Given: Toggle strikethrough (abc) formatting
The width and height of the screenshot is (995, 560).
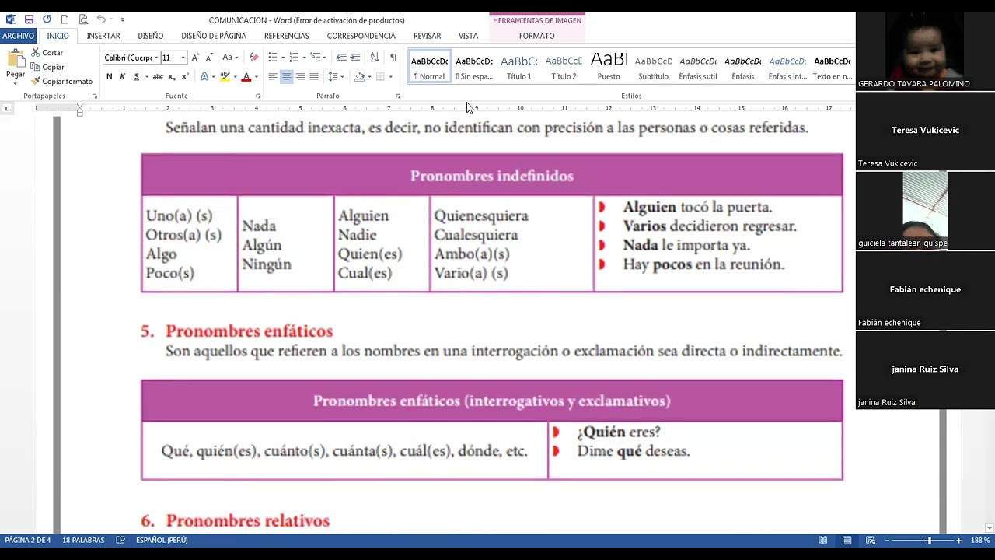Looking at the screenshot, I should [x=158, y=76].
